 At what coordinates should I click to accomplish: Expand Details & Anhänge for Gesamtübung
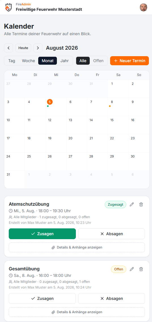pos(77,312)
